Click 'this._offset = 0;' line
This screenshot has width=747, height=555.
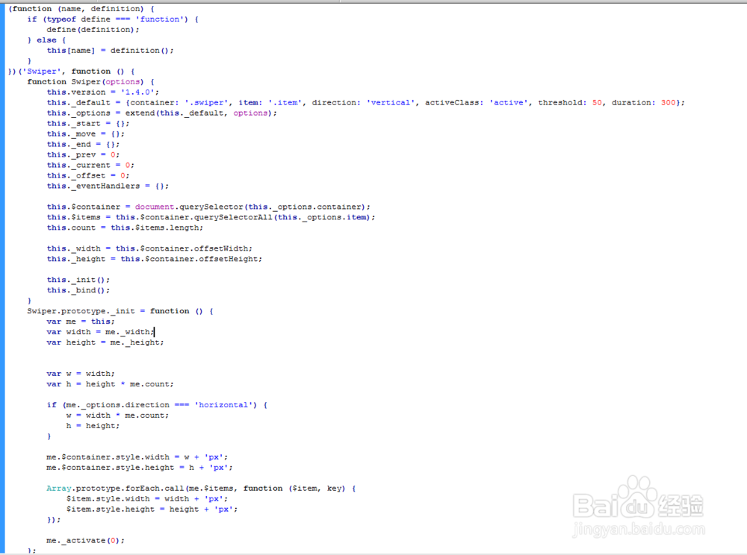(88, 176)
